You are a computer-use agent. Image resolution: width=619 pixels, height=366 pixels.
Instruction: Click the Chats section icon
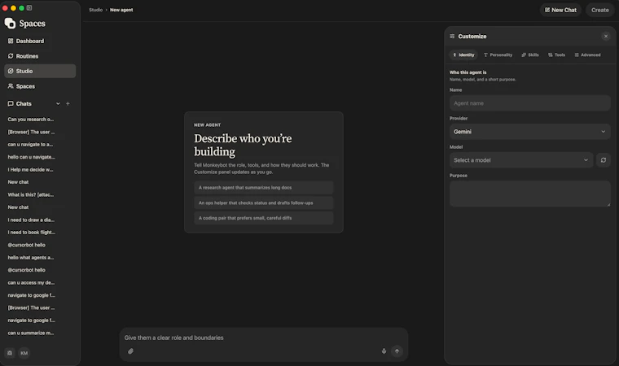(x=11, y=104)
